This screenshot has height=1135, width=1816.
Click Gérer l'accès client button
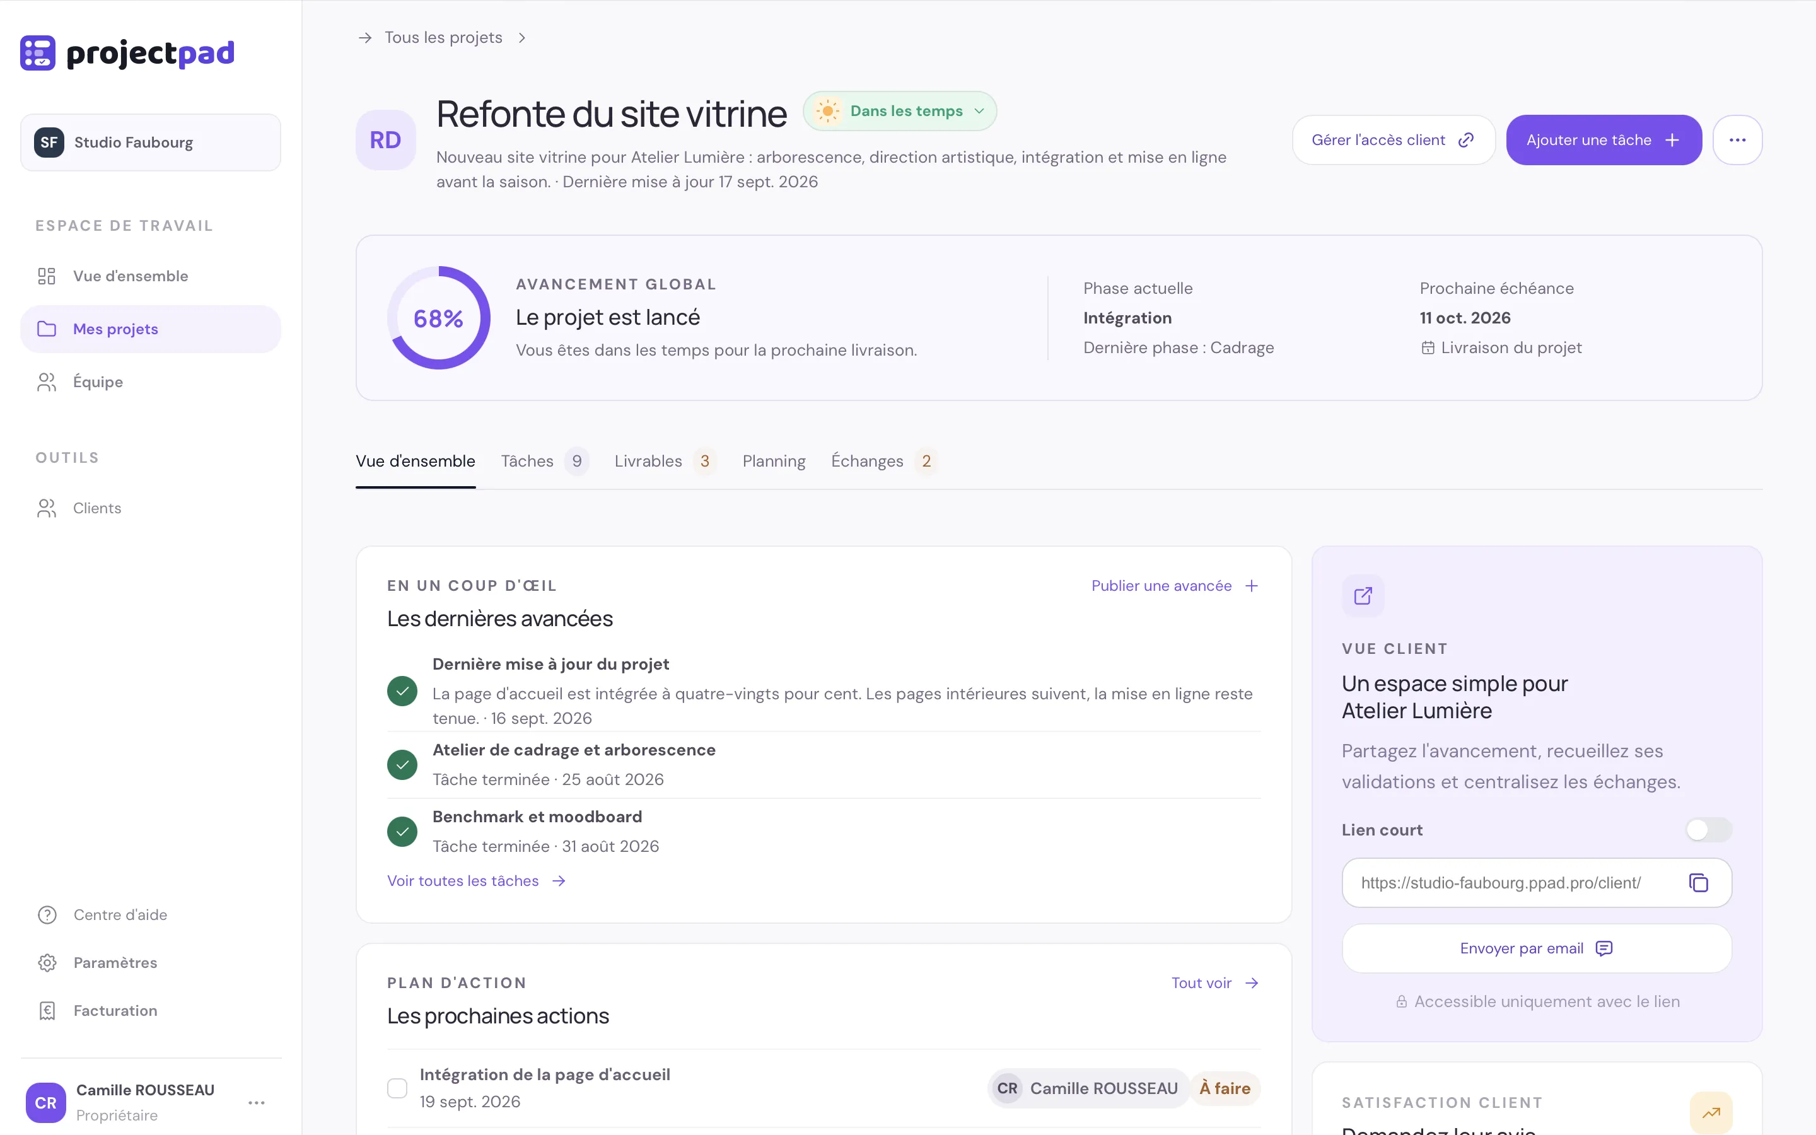point(1394,139)
